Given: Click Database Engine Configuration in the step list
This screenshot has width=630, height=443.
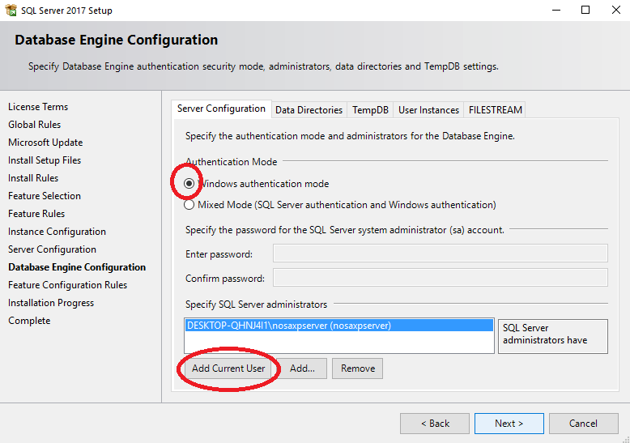Looking at the screenshot, I should coord(77,267).
